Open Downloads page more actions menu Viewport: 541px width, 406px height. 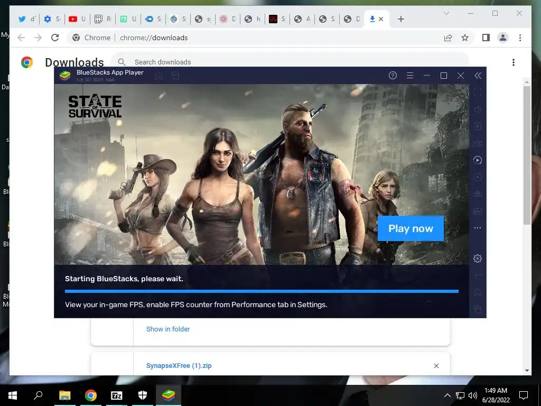click(x=514, y=62)
